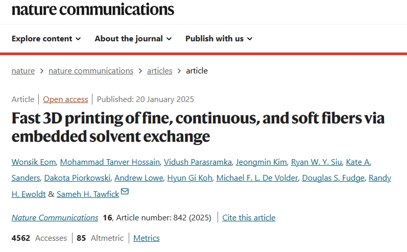Open the articles breadcrumb link

coord(159,71)
